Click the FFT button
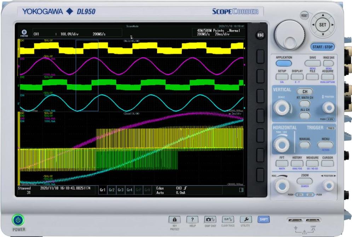Screen dimensions: 352x237 282,163
